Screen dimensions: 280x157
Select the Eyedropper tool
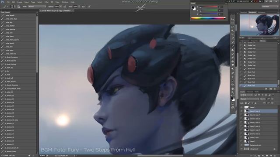(232, 38)
